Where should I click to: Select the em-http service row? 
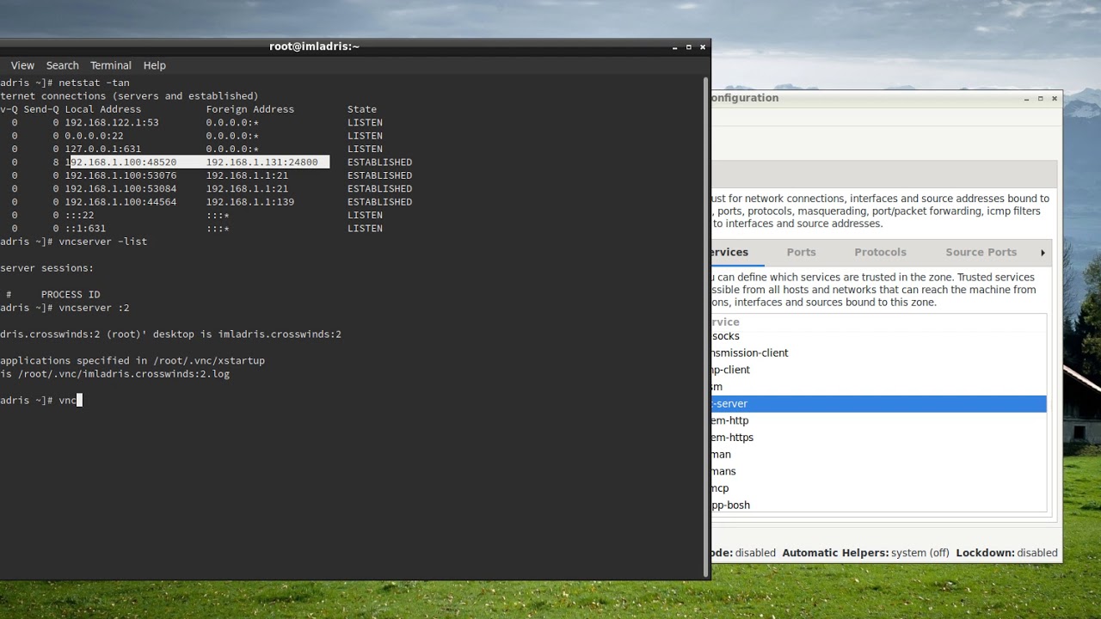(878, 420)
